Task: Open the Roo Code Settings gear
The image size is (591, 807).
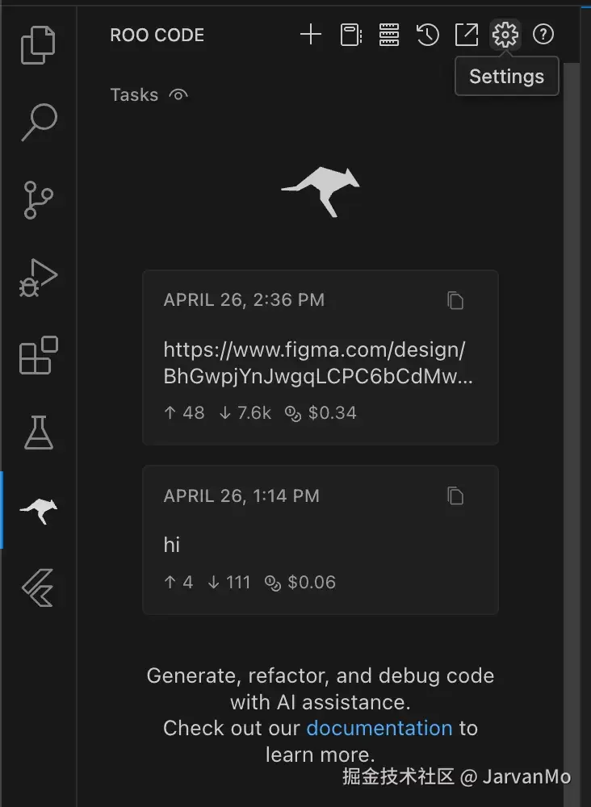Action: coord(505,35)
